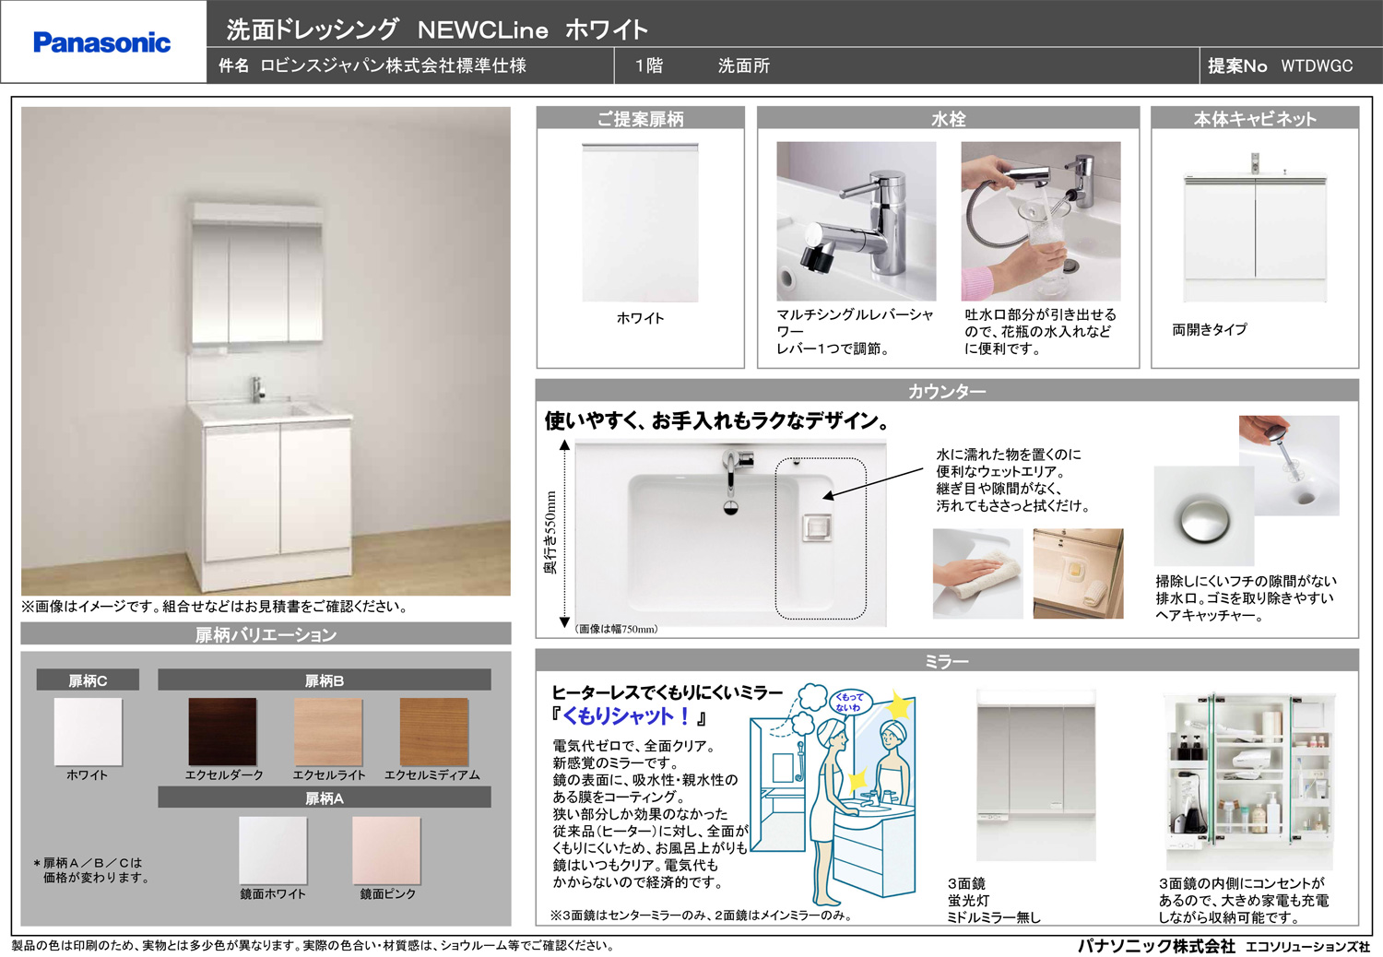Select the ホワイト door swatch under 扉柄C
The width and height of the screenshot is (1383, 957).
88,731
